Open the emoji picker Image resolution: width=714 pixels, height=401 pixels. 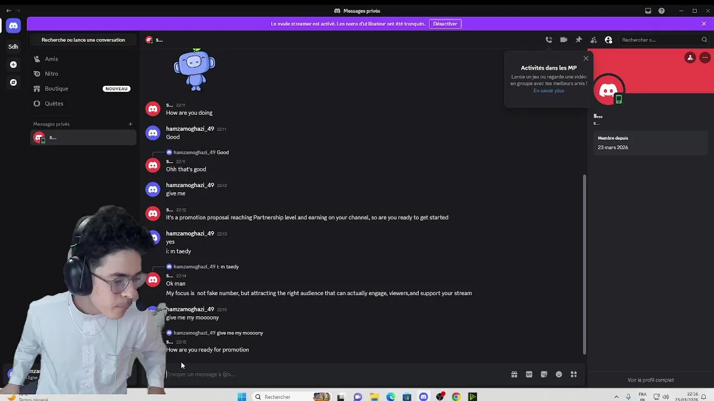[559, 374]
